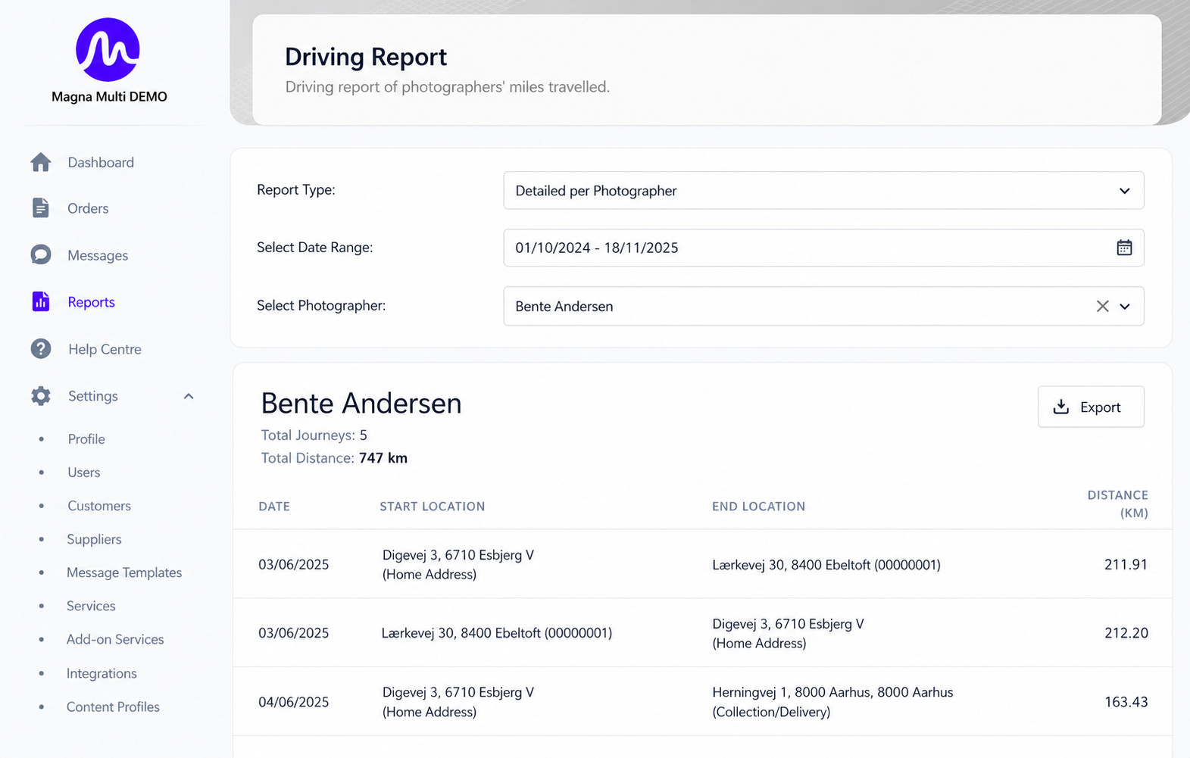Clear the selected photographer Bente Andersen
The image size is (1190, 758).
[1102, 306]
